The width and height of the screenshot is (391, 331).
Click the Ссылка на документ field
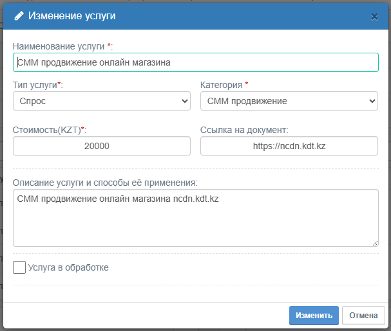point(289,146)
